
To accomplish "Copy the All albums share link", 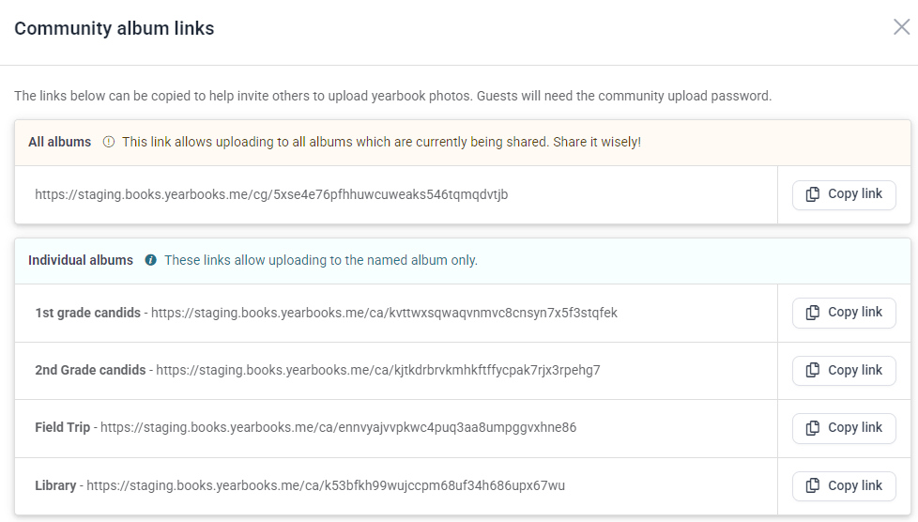I will tap(844, 194).
